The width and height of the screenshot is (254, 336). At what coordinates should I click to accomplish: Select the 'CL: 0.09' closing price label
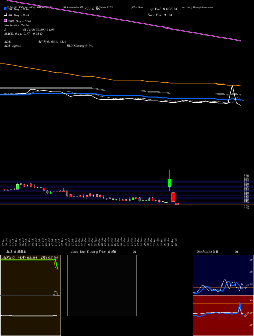pos(92,9)
